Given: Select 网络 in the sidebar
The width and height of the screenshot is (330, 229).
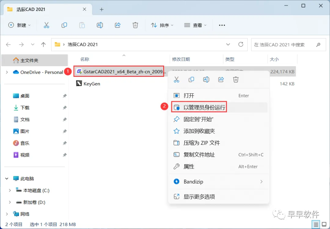Looking at the screenshot, I should click(x=25, y=214).
